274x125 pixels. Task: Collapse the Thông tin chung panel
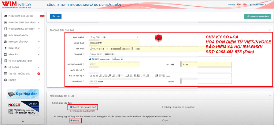269,30
